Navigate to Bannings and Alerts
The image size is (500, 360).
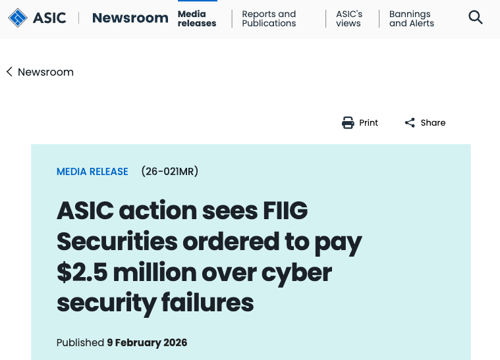409,18
